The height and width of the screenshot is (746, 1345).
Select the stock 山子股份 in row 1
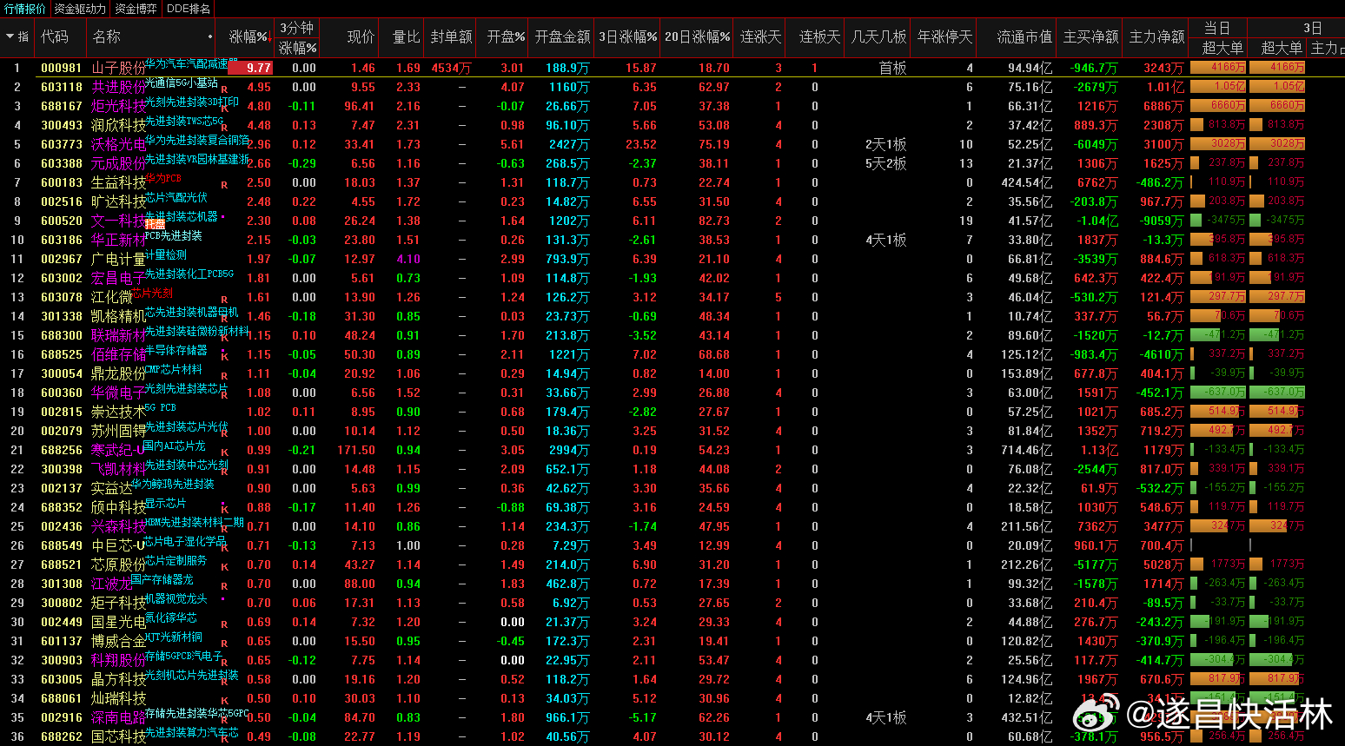pos(118,68)
